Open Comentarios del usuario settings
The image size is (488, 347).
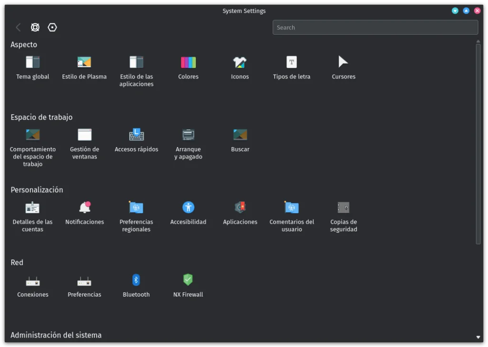[292, 217]
